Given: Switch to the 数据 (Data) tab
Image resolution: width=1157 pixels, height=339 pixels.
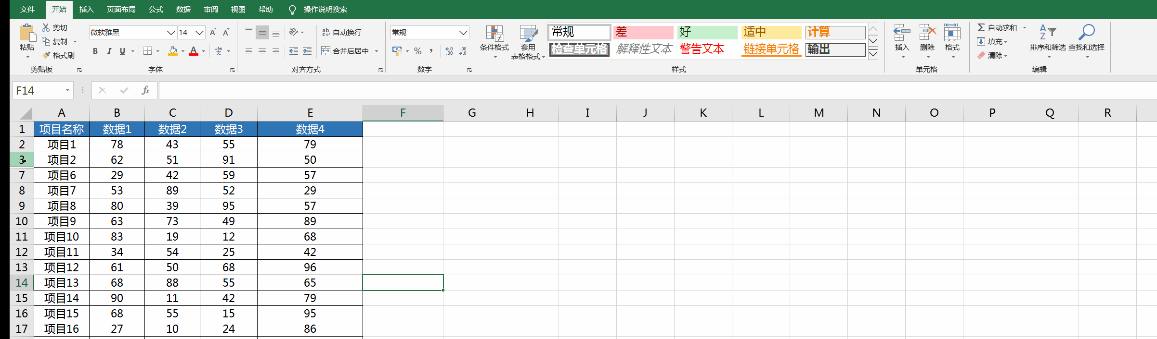Looking at the screenshot, I should click(x=183, y=9).
